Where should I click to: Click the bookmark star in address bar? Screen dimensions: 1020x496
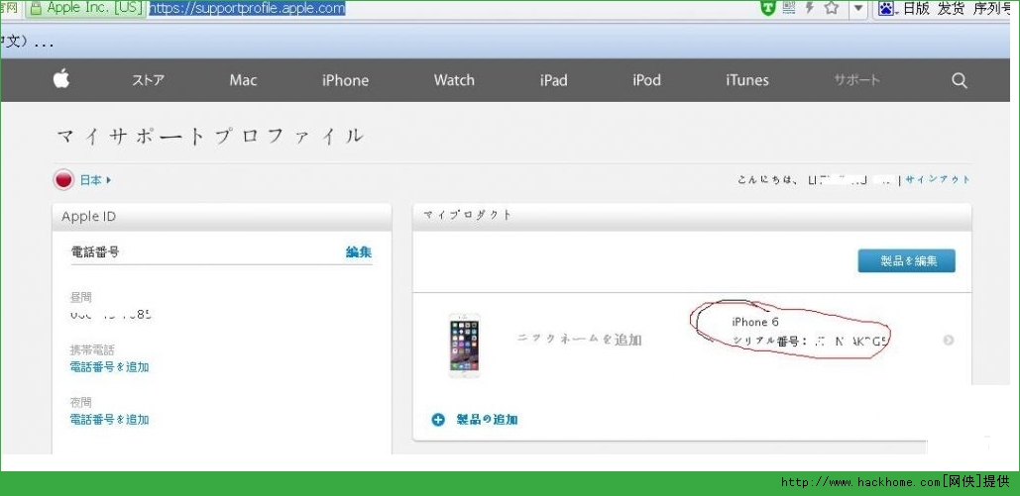click(x=832, y=8)
